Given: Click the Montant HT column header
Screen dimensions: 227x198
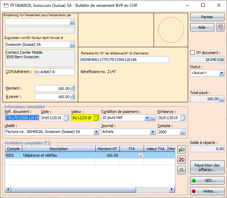Looking at the screenshot, I should coord(107,149).
